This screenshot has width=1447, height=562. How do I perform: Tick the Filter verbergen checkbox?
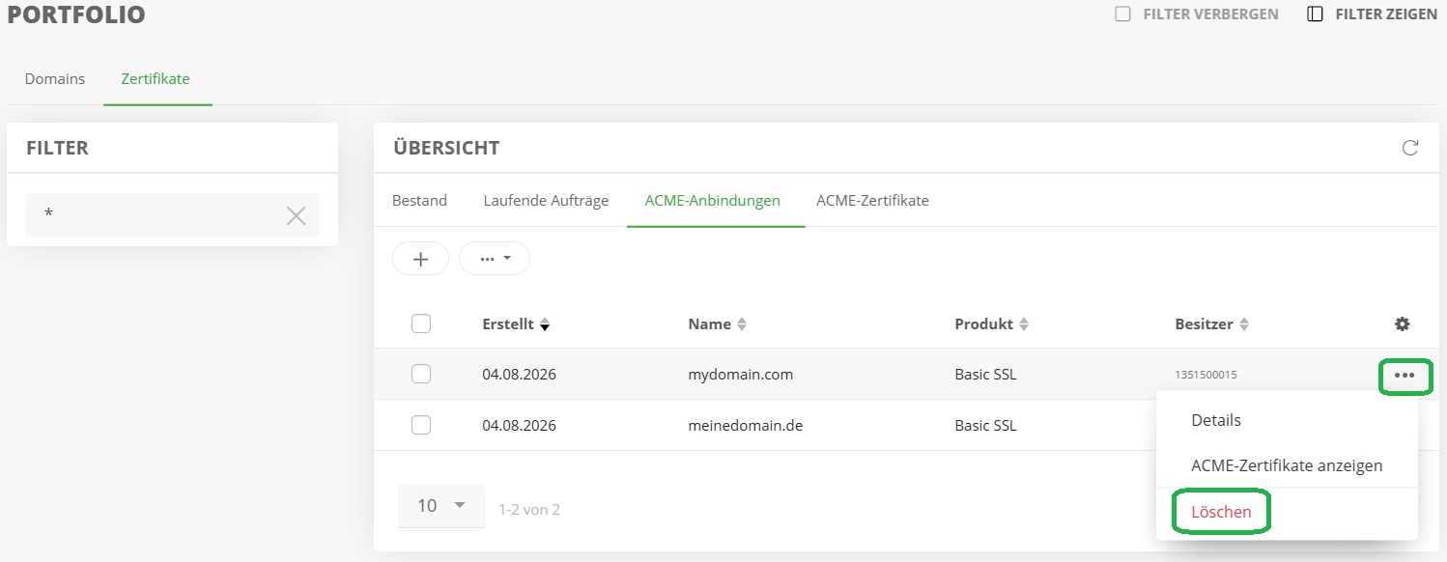point(1122,14)
